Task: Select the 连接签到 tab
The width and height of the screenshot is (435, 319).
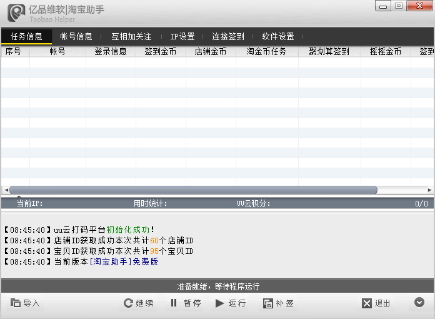Action: 228,36
